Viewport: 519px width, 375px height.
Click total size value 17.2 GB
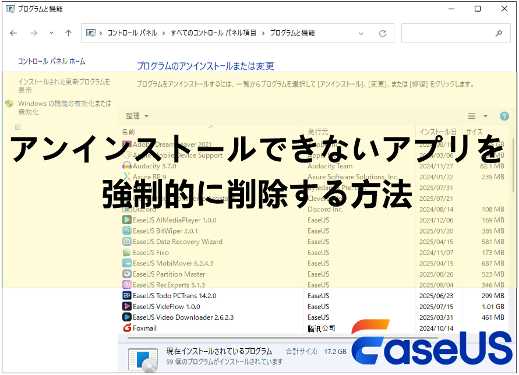coord(335,352)
